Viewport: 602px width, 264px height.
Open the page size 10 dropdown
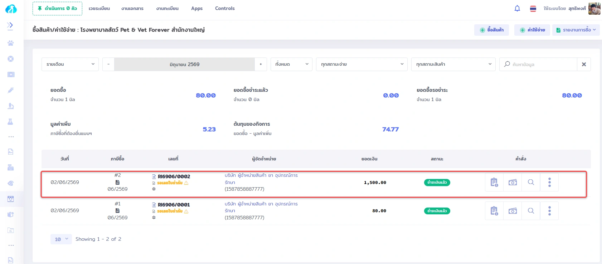[x=61, y=239]
